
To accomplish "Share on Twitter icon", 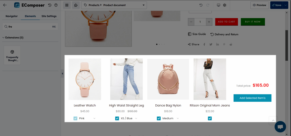I will click(x=211, y=44).
